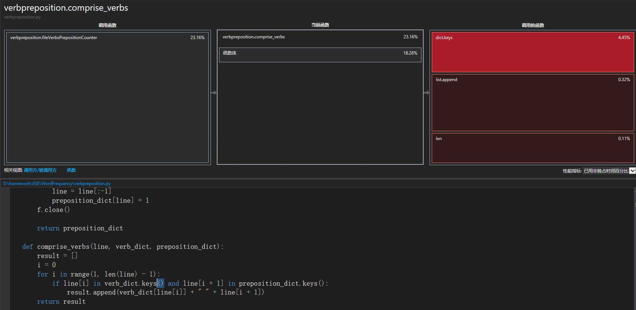The image size is (636, 310).
Task: Click the def comprise_verbs code line
Action: point(123,247)
